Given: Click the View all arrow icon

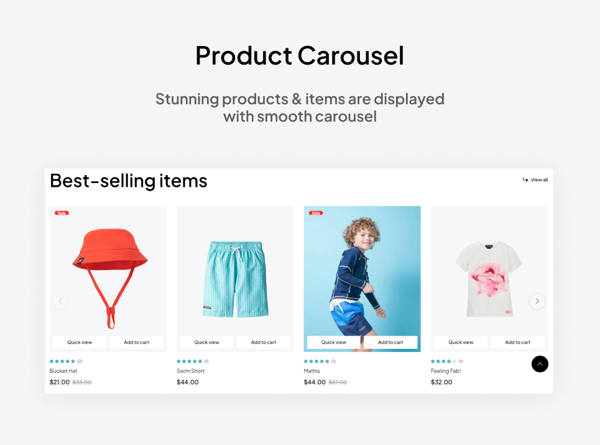Looking at the screenshot, I should (x=525, y=179).
